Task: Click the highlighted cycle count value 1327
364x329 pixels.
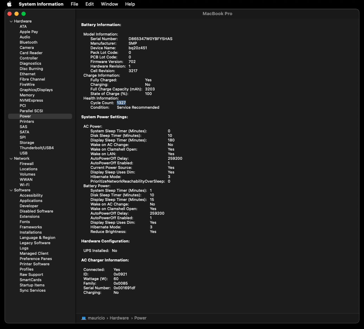Action: pyautogui.click(x=121, y=103)
